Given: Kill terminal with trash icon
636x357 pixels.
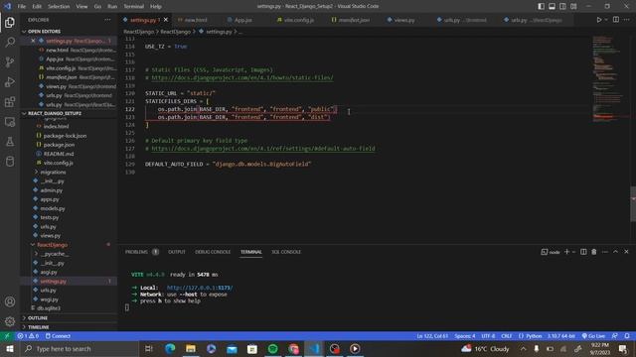Looking at the screenshot, I should pos(594,252).
